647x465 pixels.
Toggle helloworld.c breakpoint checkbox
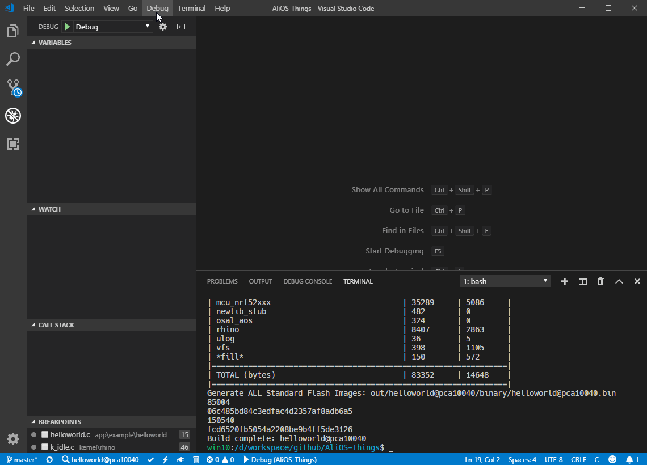click(x=45, y=434)
